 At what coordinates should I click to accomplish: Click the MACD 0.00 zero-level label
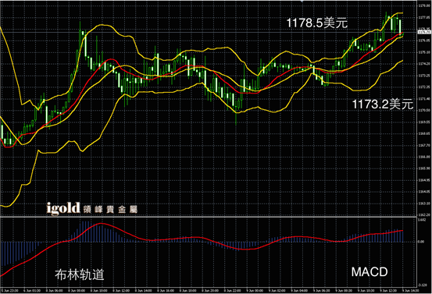tap(421, 242)
